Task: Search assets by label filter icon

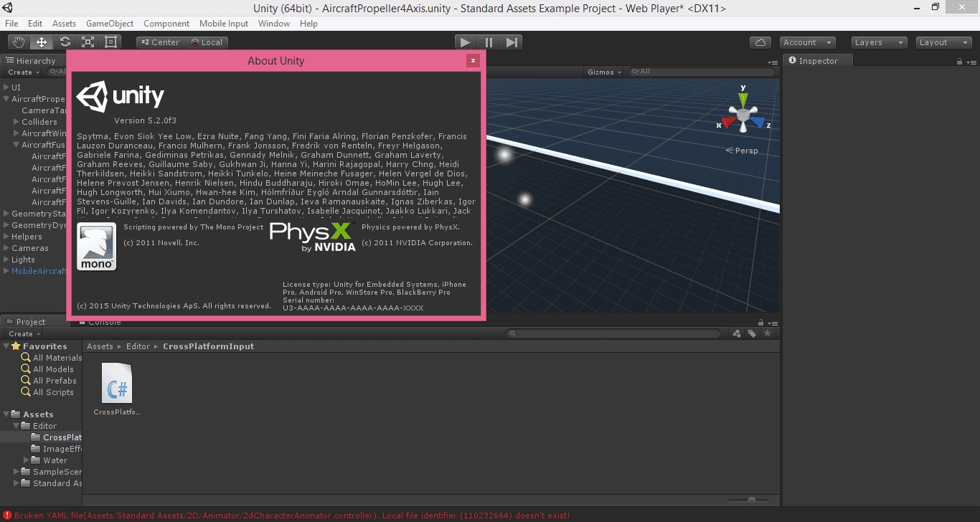Action: pos(752,333)
